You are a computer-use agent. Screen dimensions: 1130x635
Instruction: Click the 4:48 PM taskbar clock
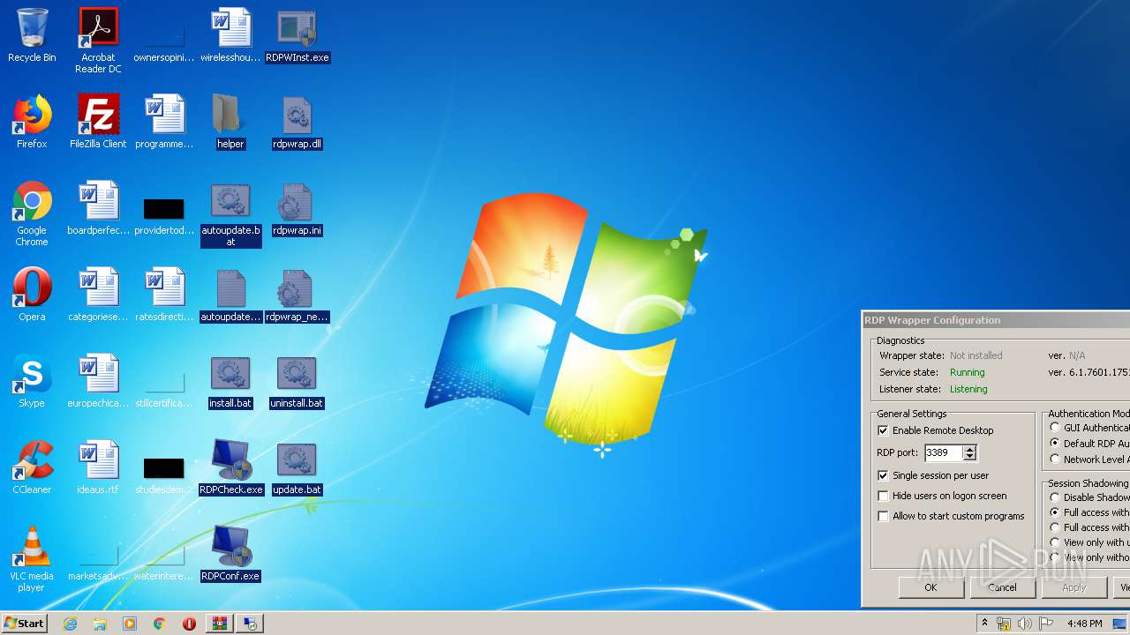point(1084,624)
